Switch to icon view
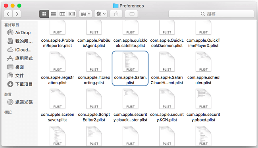Viewport: 258px width, 148px height. pos(44,14)
